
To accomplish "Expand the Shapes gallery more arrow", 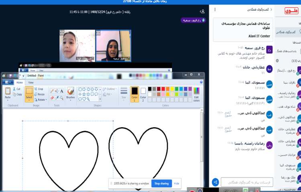I will 100,99.
